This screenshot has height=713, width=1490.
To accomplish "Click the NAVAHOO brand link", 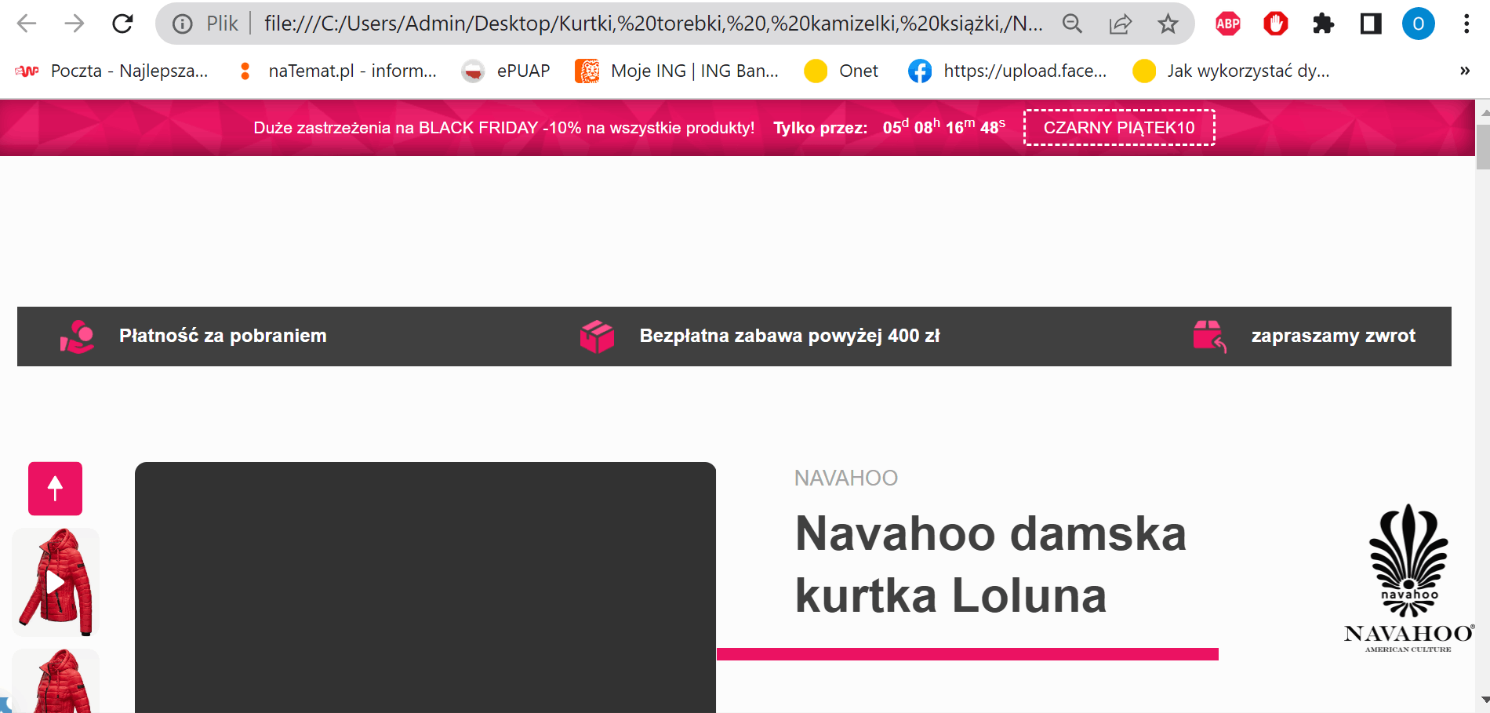I will click(x=845, y=478).
